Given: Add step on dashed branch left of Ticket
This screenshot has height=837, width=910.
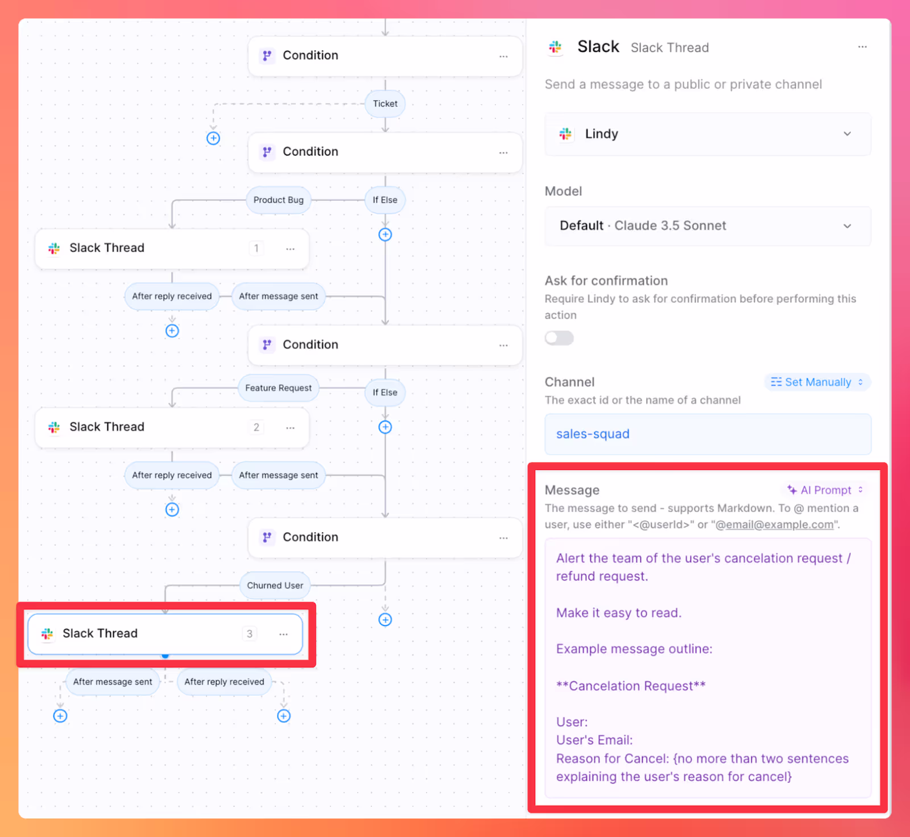Looking at the screenshot, I should 213,138.
